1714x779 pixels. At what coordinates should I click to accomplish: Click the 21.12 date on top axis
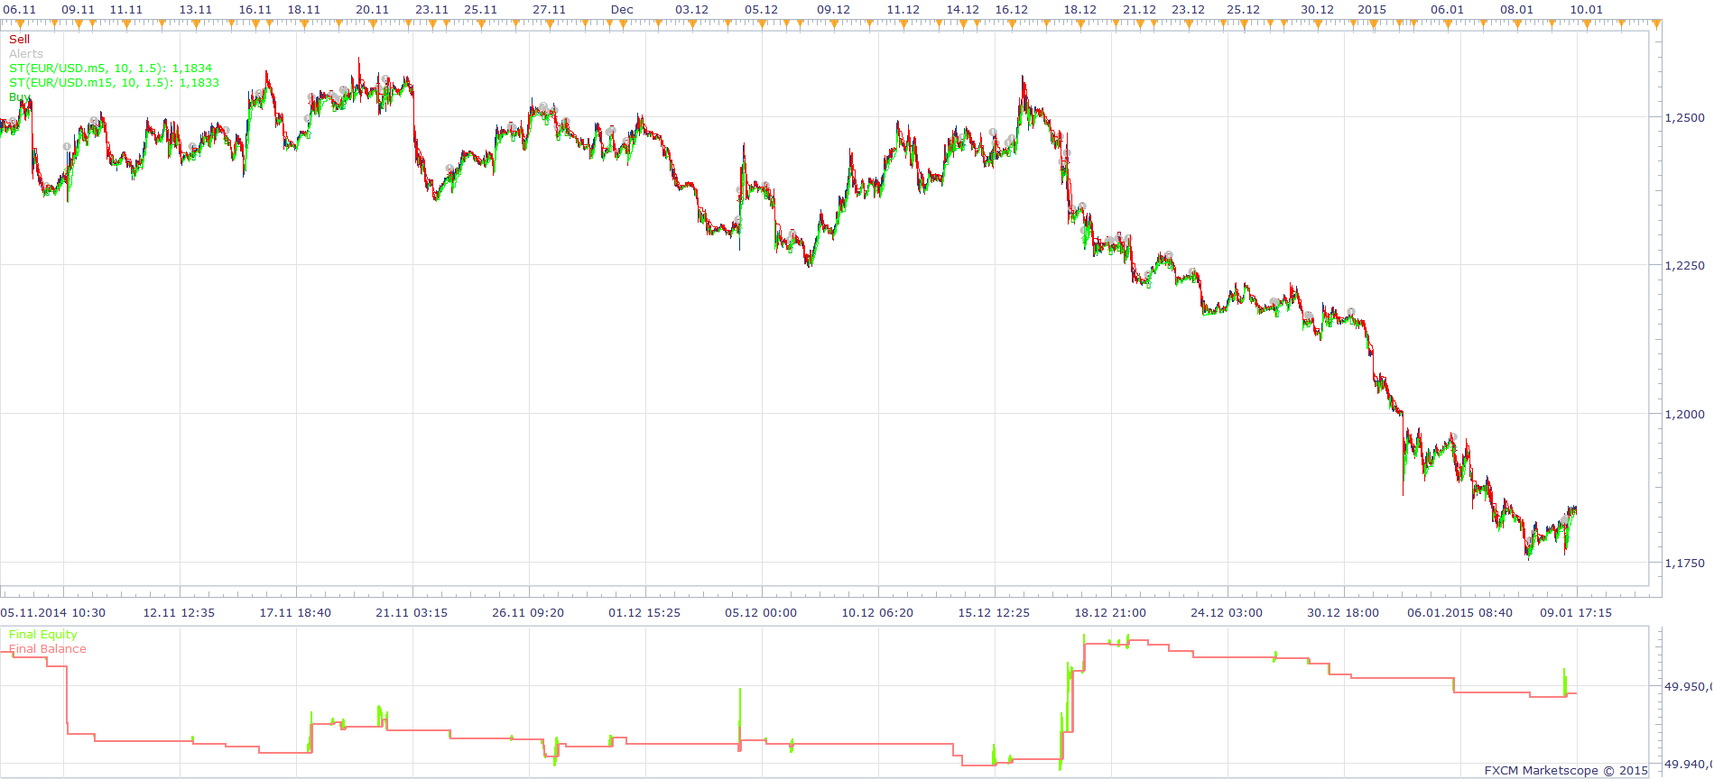coord(1139,10)
